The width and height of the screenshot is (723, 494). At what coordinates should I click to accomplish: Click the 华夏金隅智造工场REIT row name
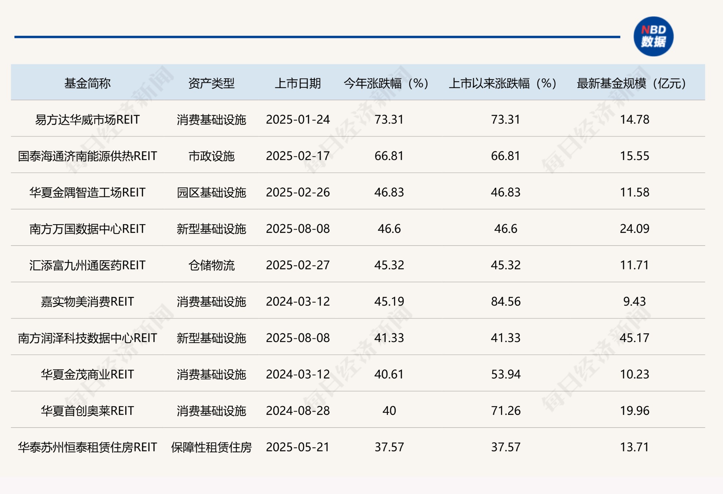[87, 192]
